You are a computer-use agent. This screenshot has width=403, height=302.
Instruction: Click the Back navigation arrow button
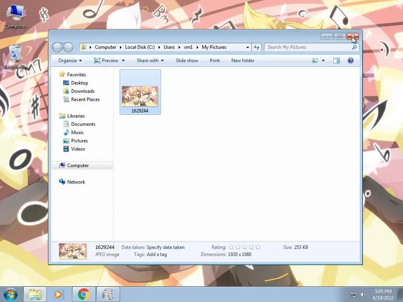57,47
